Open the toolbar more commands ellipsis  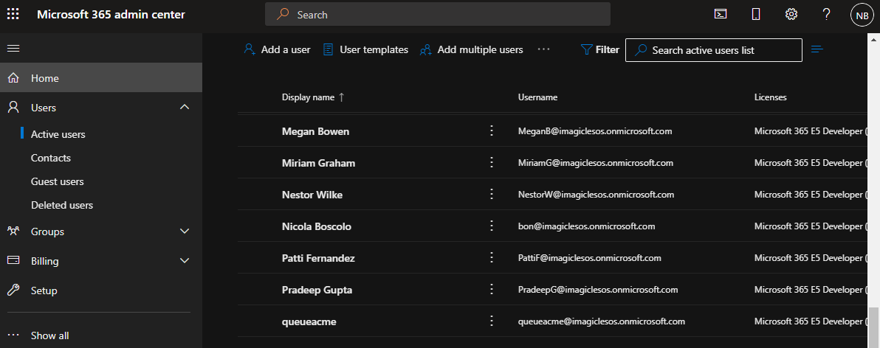coord(544,49)
